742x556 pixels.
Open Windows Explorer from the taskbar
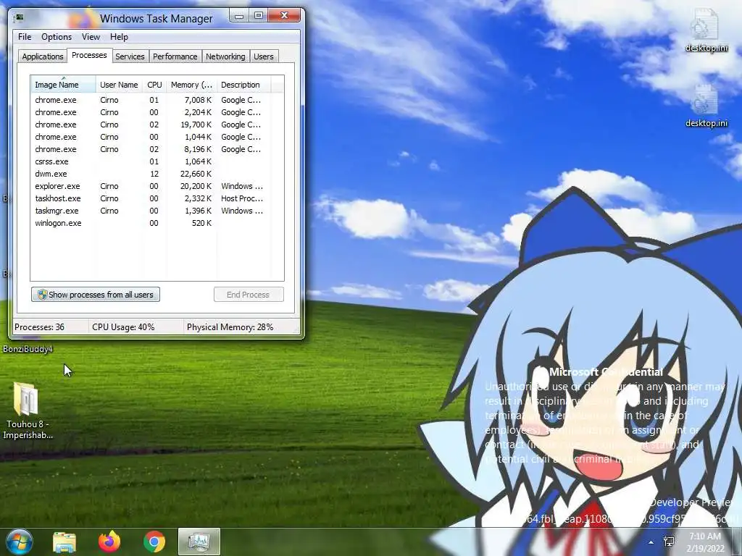64,542
